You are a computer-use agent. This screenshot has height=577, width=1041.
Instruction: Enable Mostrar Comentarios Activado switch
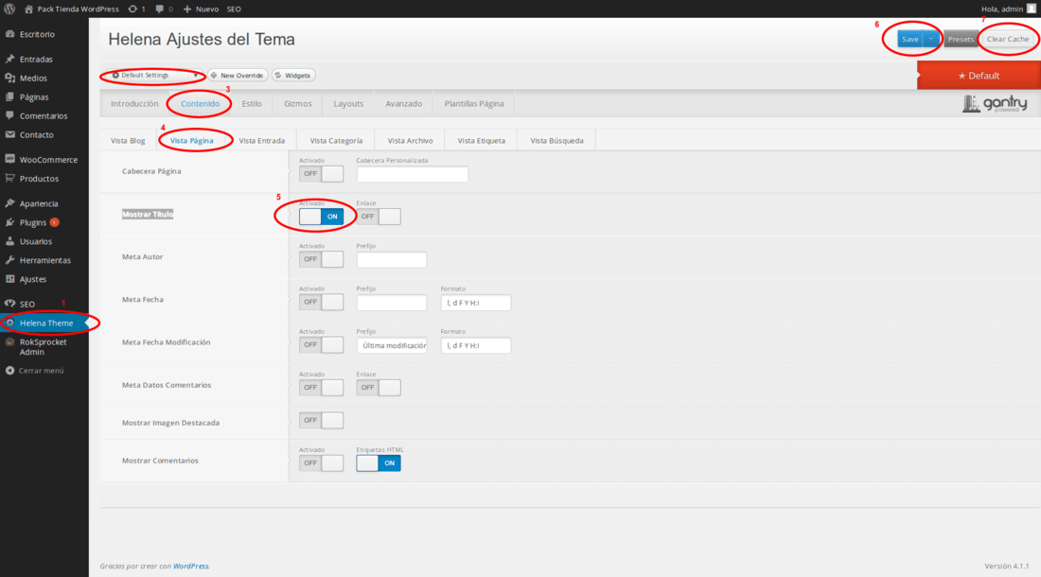point(322,463)
